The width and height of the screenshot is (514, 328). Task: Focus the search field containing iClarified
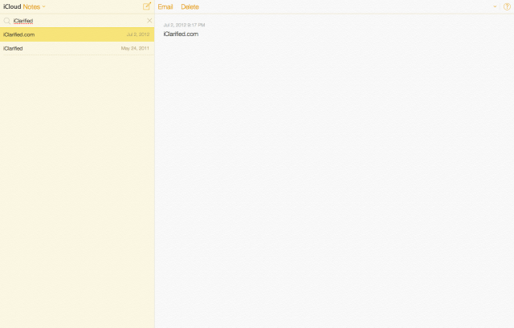[72, 20]
